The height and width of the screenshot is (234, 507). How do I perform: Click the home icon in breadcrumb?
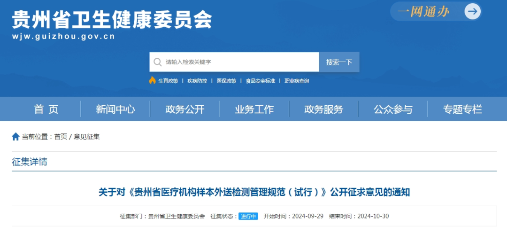tap(15, 137)
